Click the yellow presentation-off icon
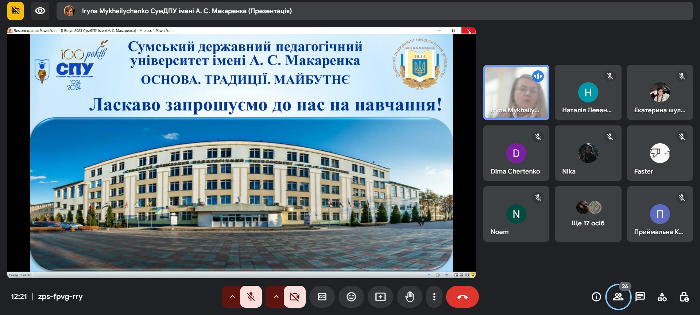The image size is (700, 315). tap(15, 11)
